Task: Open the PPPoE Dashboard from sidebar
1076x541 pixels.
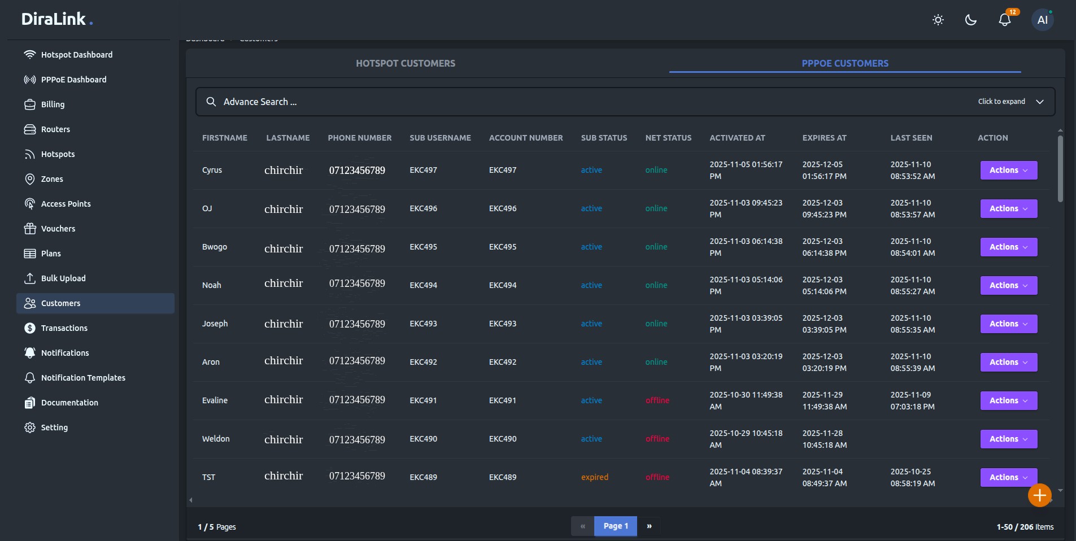Action: (x=29, y=79)
